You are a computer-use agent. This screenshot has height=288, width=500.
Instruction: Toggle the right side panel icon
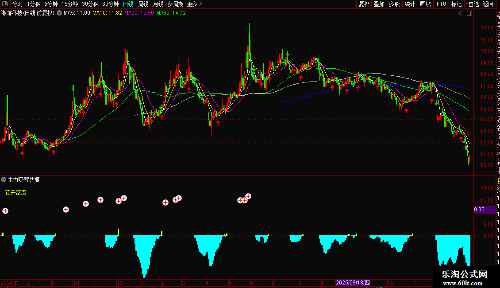(469, 13)
